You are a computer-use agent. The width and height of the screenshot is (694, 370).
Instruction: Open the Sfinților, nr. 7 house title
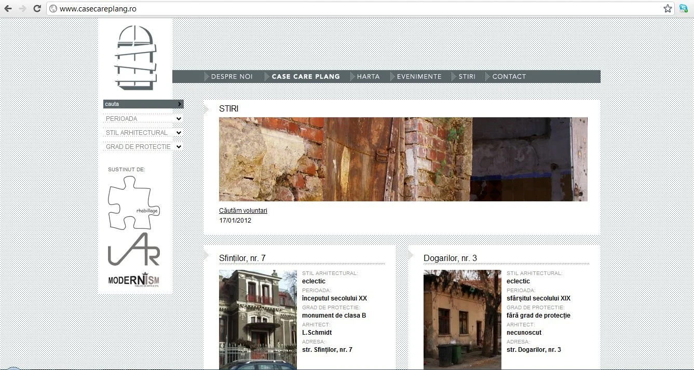coord(242,258)
